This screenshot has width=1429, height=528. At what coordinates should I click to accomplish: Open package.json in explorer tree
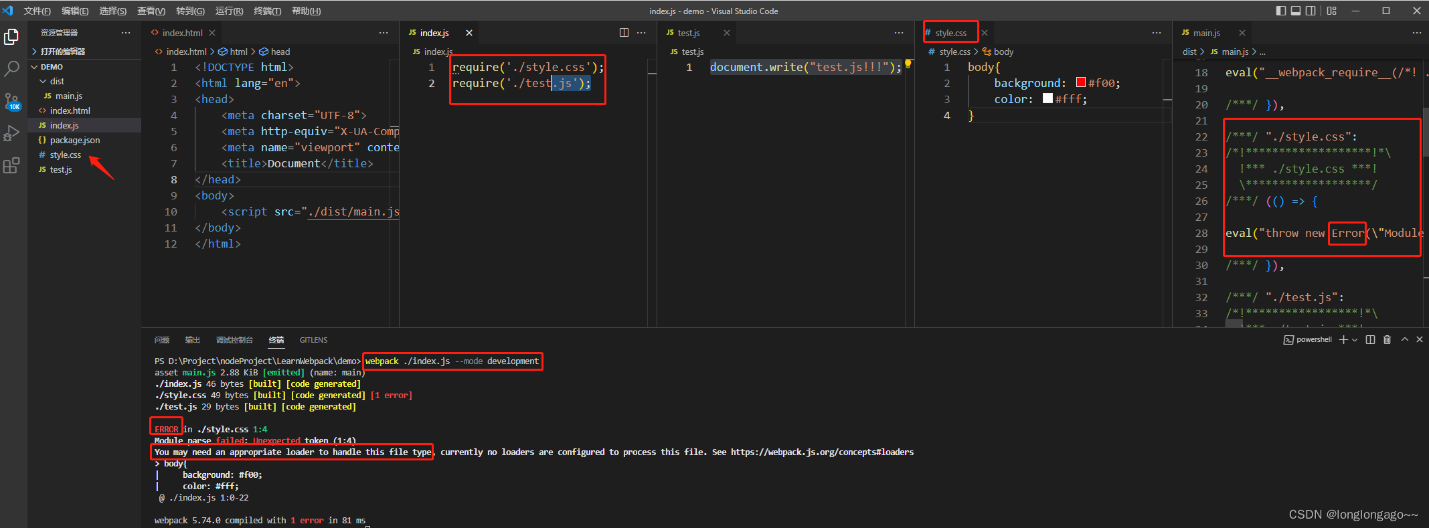(x=85, y=141)
